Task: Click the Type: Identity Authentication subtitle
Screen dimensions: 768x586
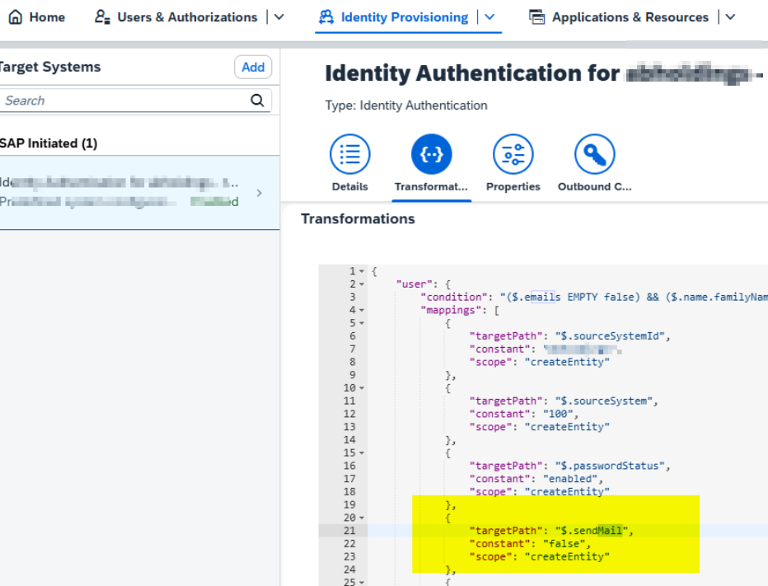Action: coord(406,105)
